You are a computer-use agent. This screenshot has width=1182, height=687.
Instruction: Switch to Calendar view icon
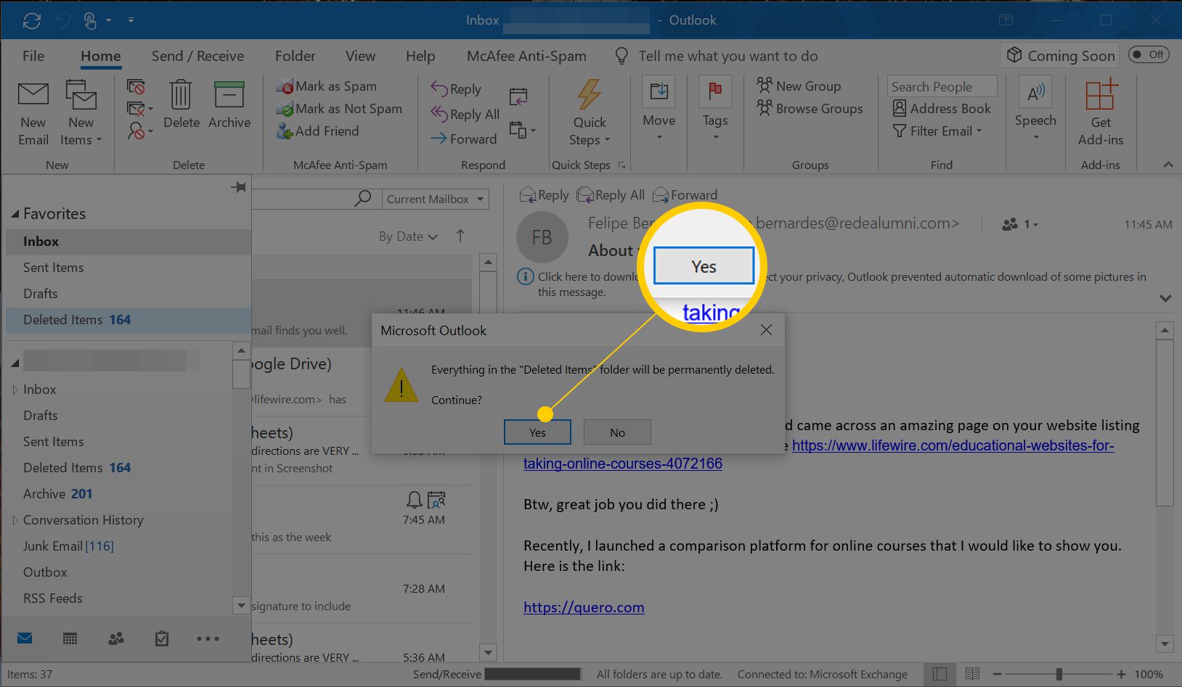pyautogui.click(x=70, y=638)
